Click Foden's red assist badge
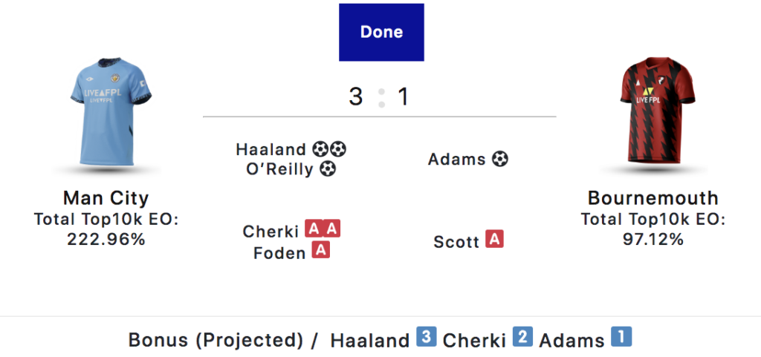This screenshot has width=761, height=357. [x=320, y=251]
